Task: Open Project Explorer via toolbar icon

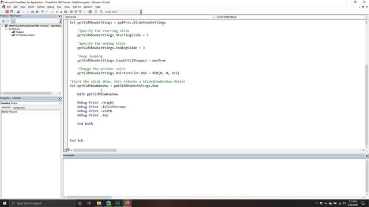Action: 71,11
